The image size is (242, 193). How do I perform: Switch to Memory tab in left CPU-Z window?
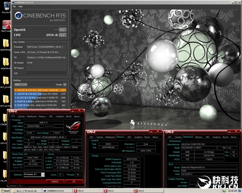click(x=42, y=116)
